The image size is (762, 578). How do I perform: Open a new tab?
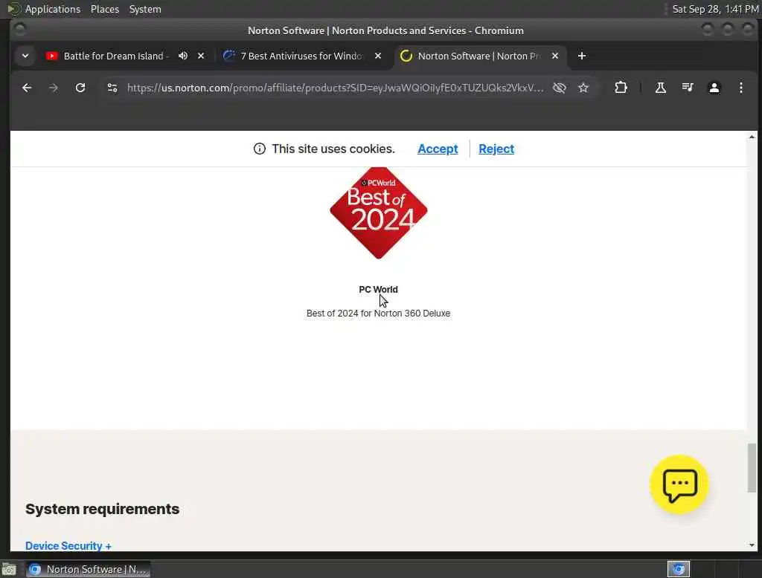point(582,56)
